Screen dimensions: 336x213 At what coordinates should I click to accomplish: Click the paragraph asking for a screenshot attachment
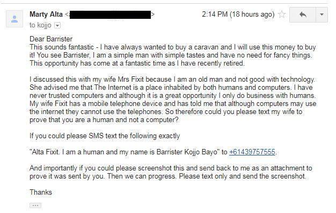(x=171, y=172)
